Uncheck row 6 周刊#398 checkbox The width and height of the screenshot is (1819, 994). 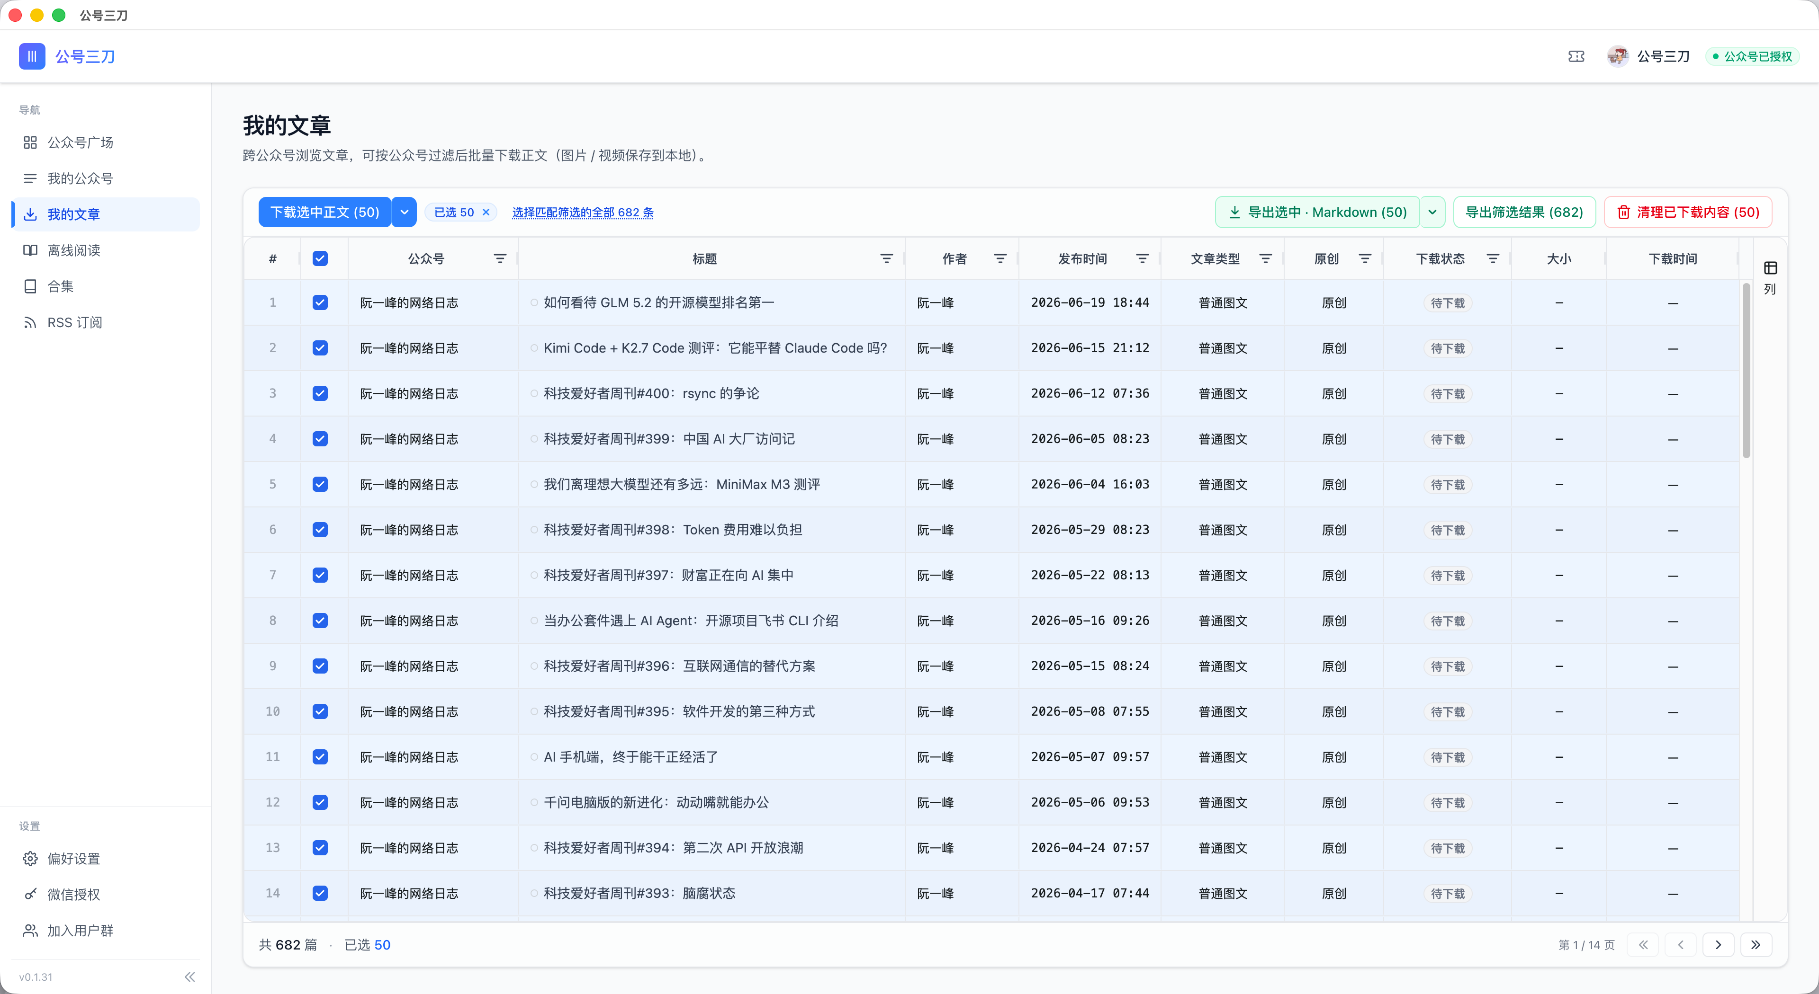coord(320,530)
